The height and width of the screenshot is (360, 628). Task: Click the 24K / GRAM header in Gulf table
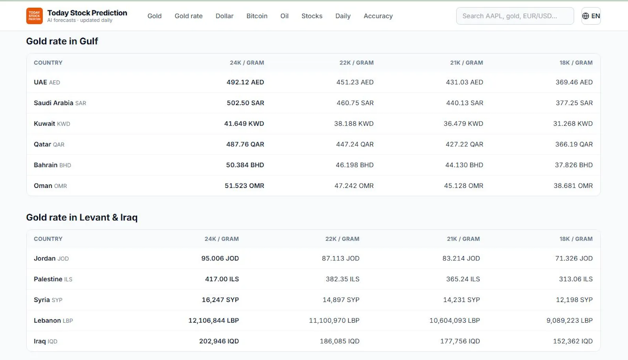(x=247, y=63)
